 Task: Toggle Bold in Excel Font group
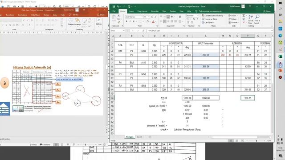(x=126, y=21)
